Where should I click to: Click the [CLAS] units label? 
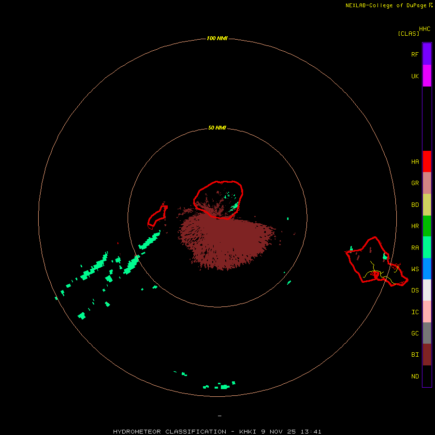[408, 33]
